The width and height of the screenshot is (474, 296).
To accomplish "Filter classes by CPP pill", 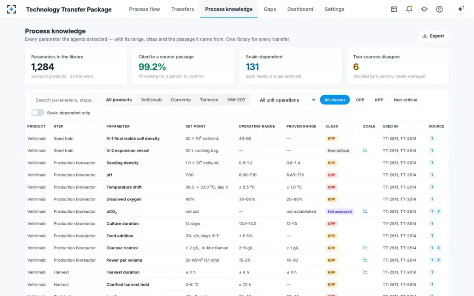I will coord(360,100).
